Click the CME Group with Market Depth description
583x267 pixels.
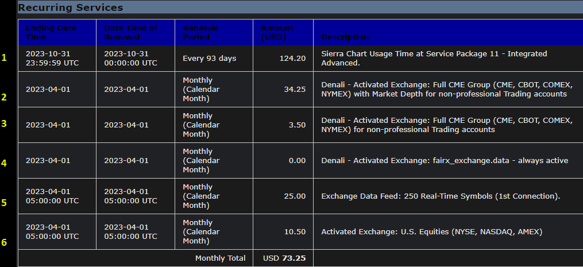point(444,90)
